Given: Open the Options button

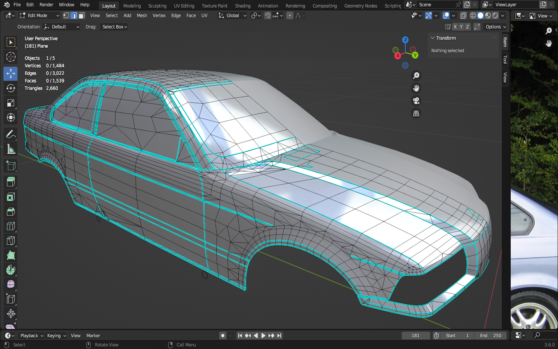Looking at the screenshot, I should 496,27.
